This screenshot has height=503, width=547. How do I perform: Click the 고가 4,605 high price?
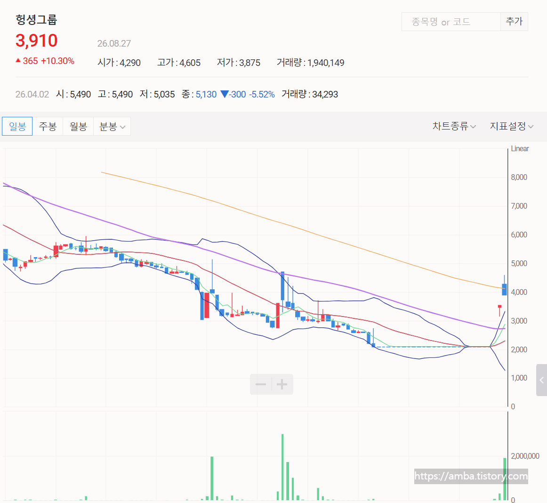[x=179, y=63]
